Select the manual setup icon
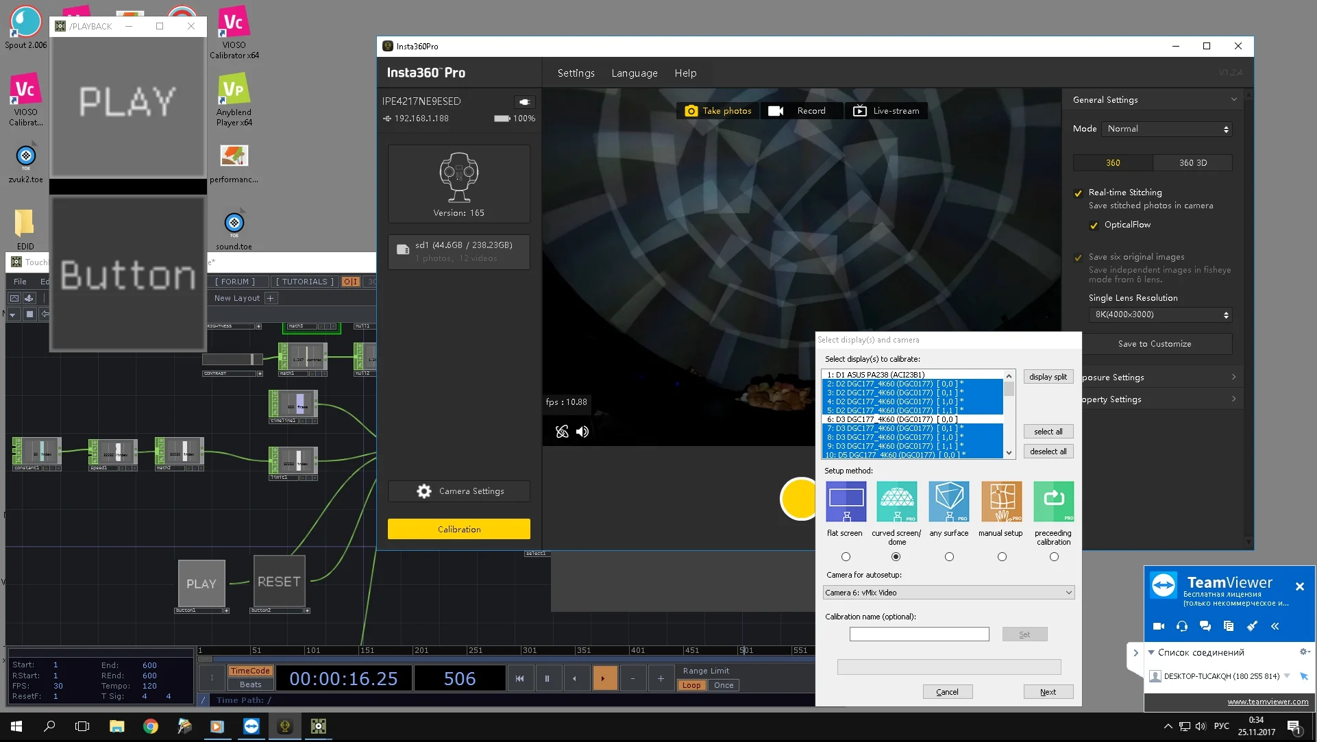 1001,502
